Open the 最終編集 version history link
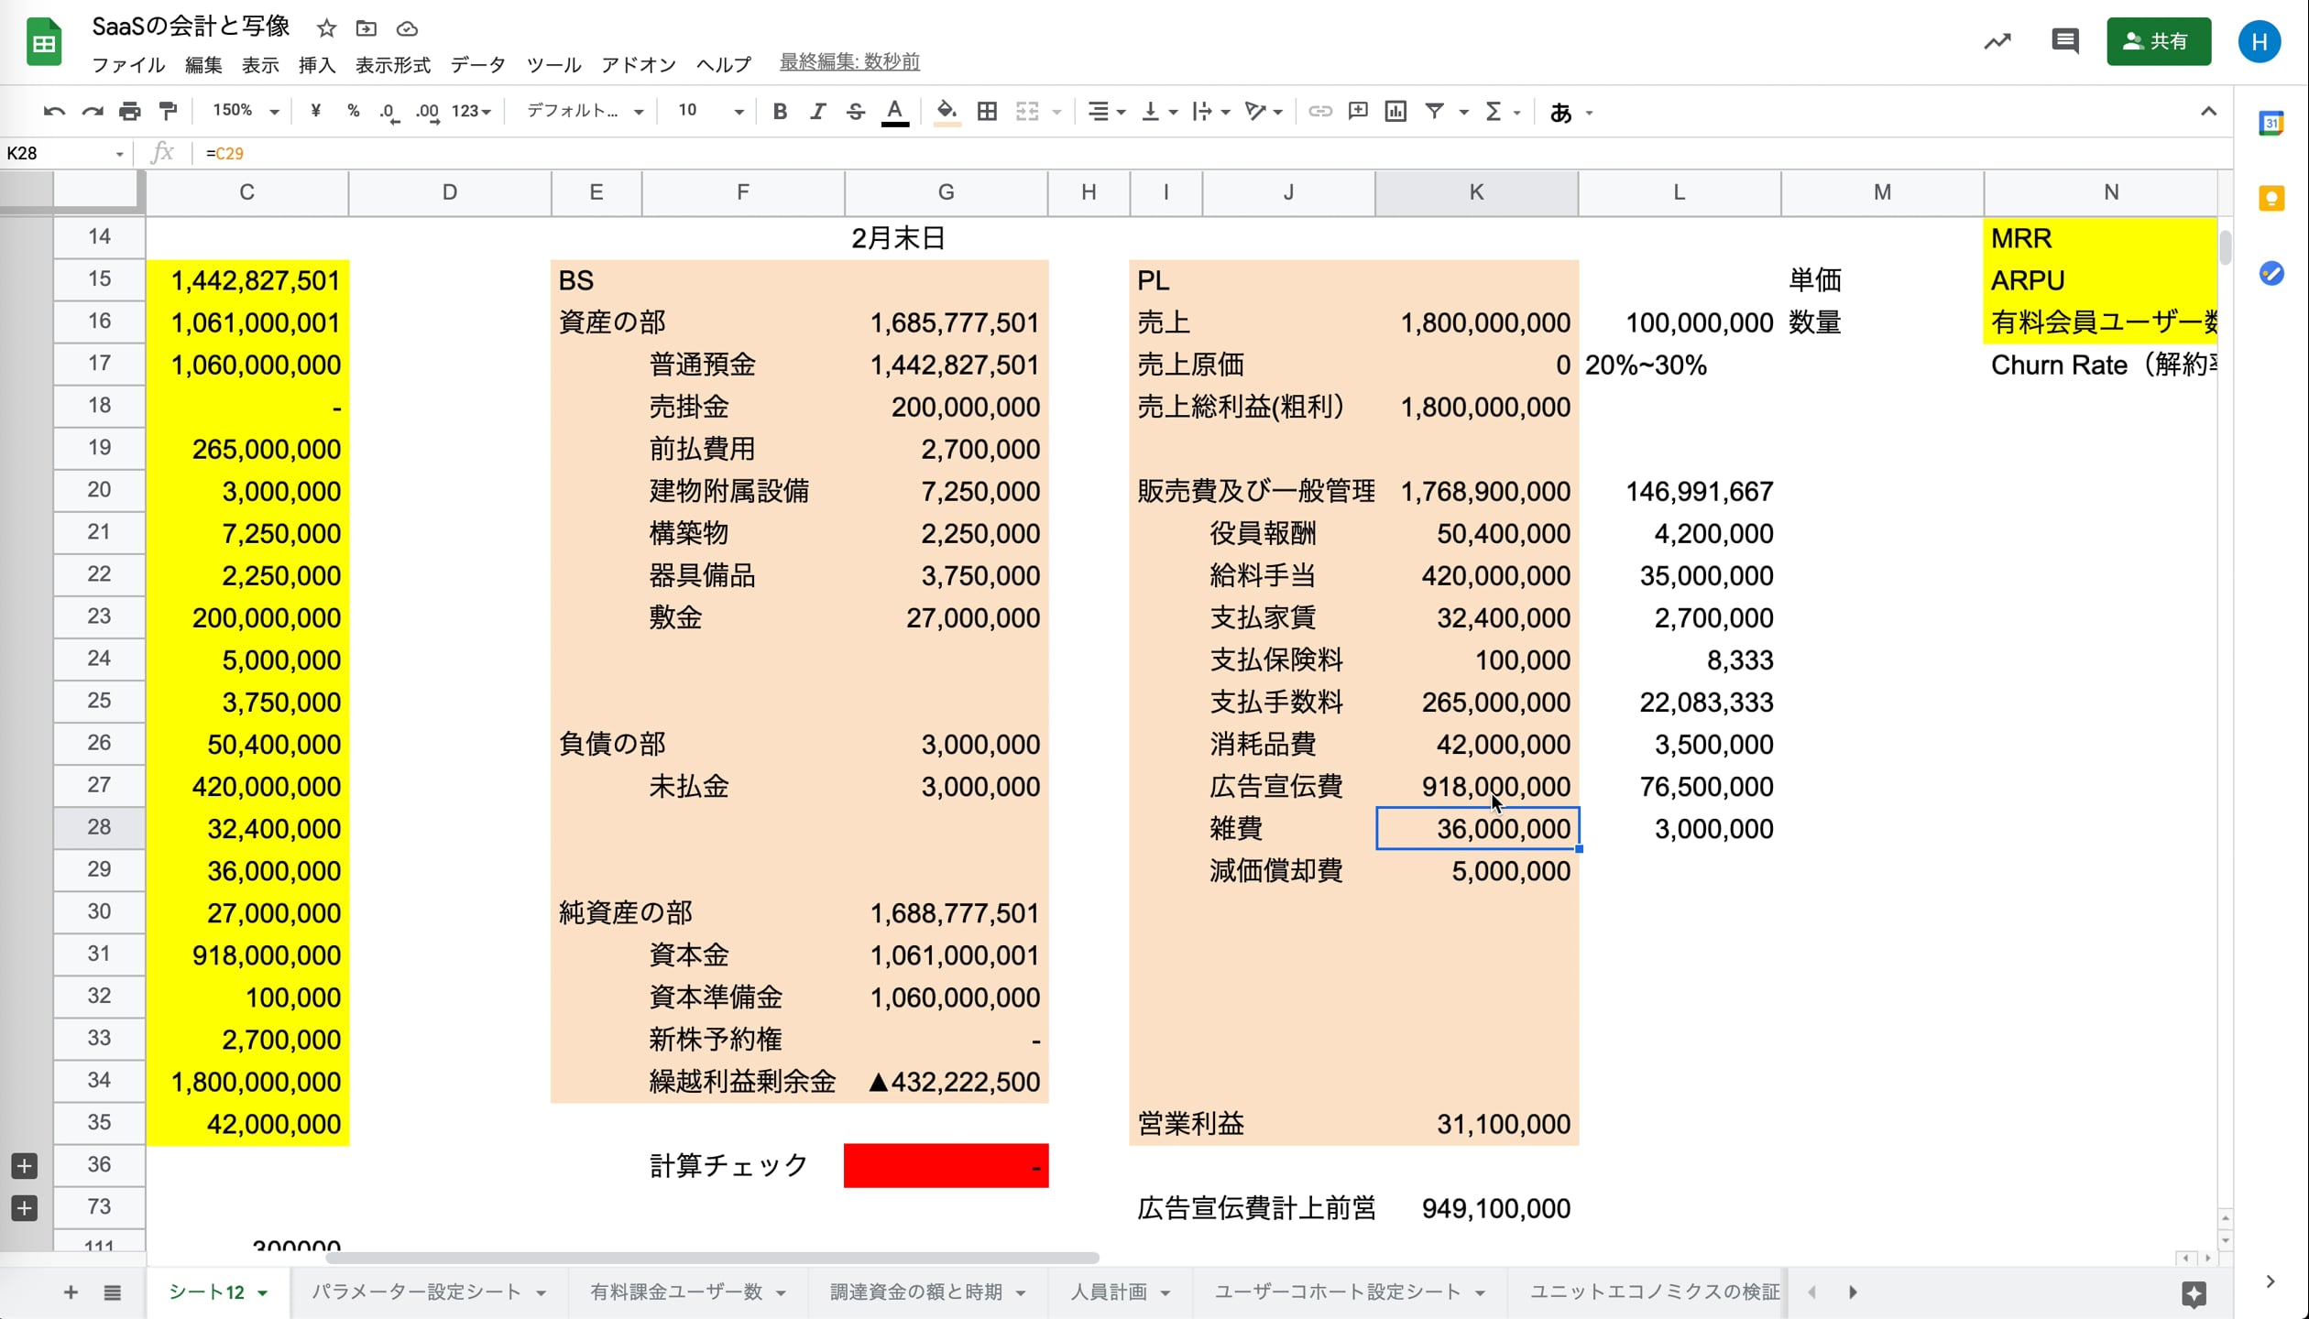The width and height of the screenshot is (2309, 1319). 848,61
